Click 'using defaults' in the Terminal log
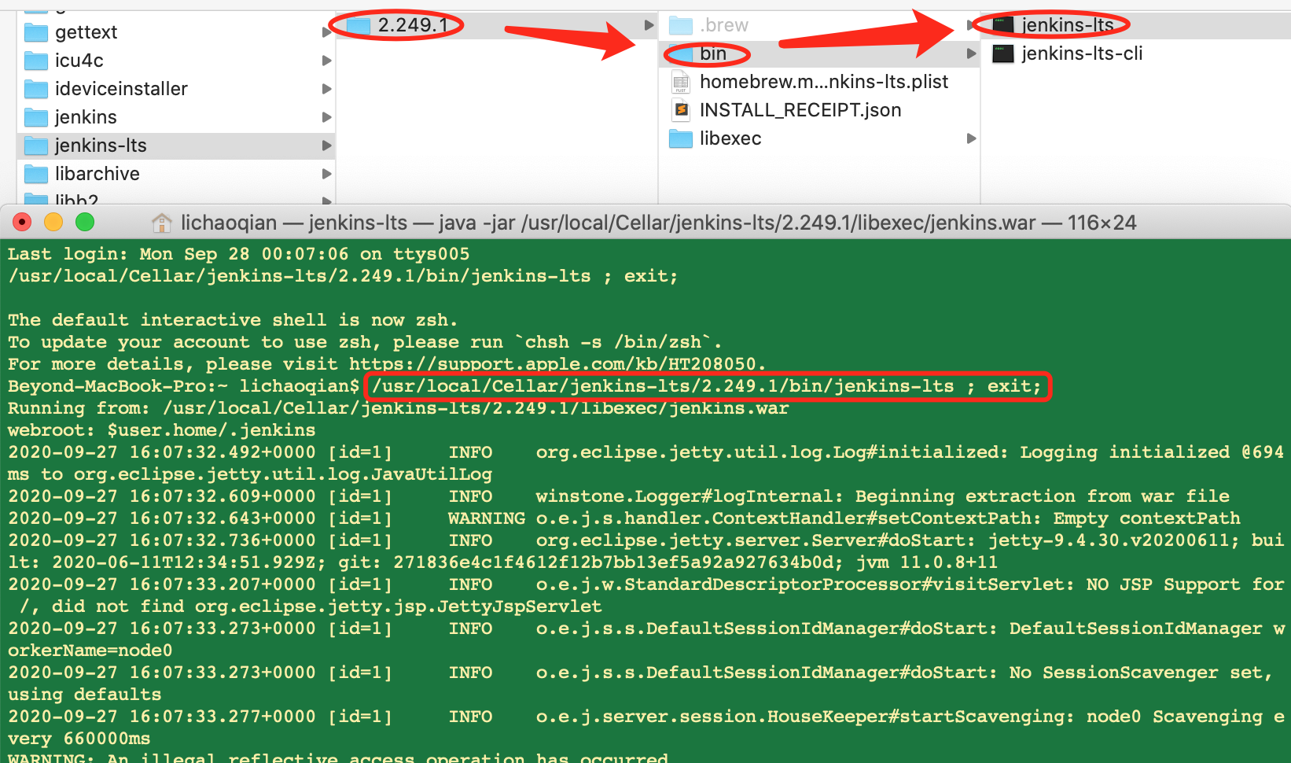 pyautogui.click(x=85, y=695)
